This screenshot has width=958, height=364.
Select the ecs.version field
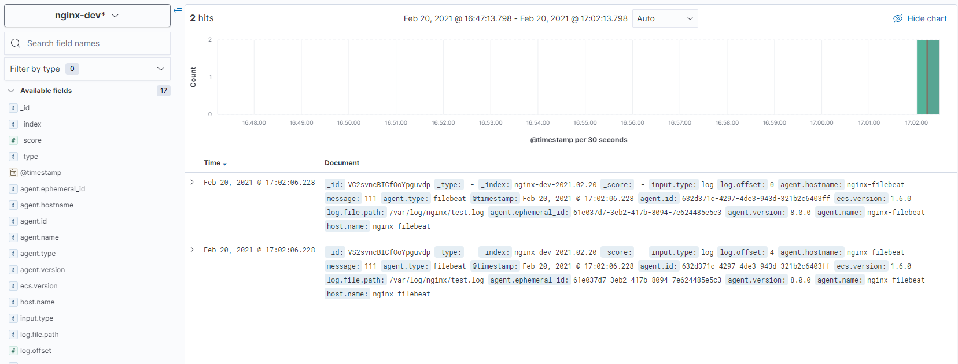(x=39, y=286)
